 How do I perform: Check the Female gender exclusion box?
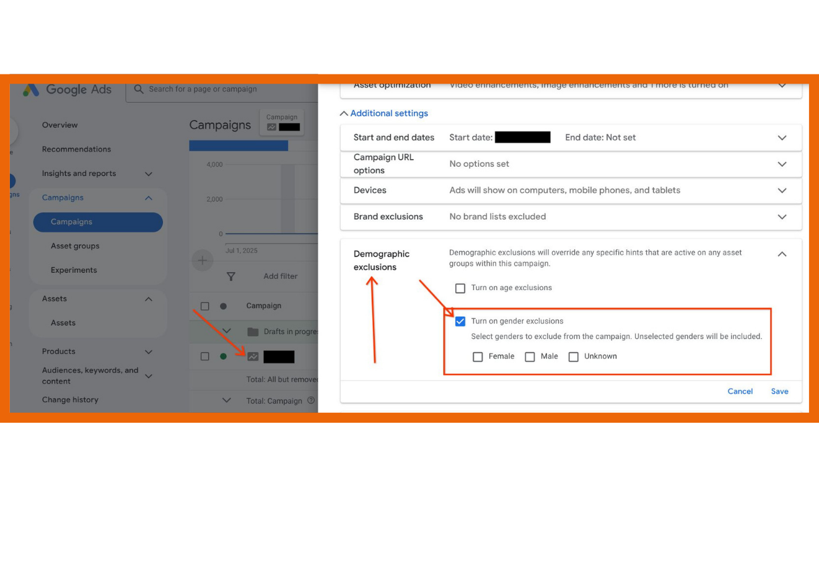(x=478, y=357)
